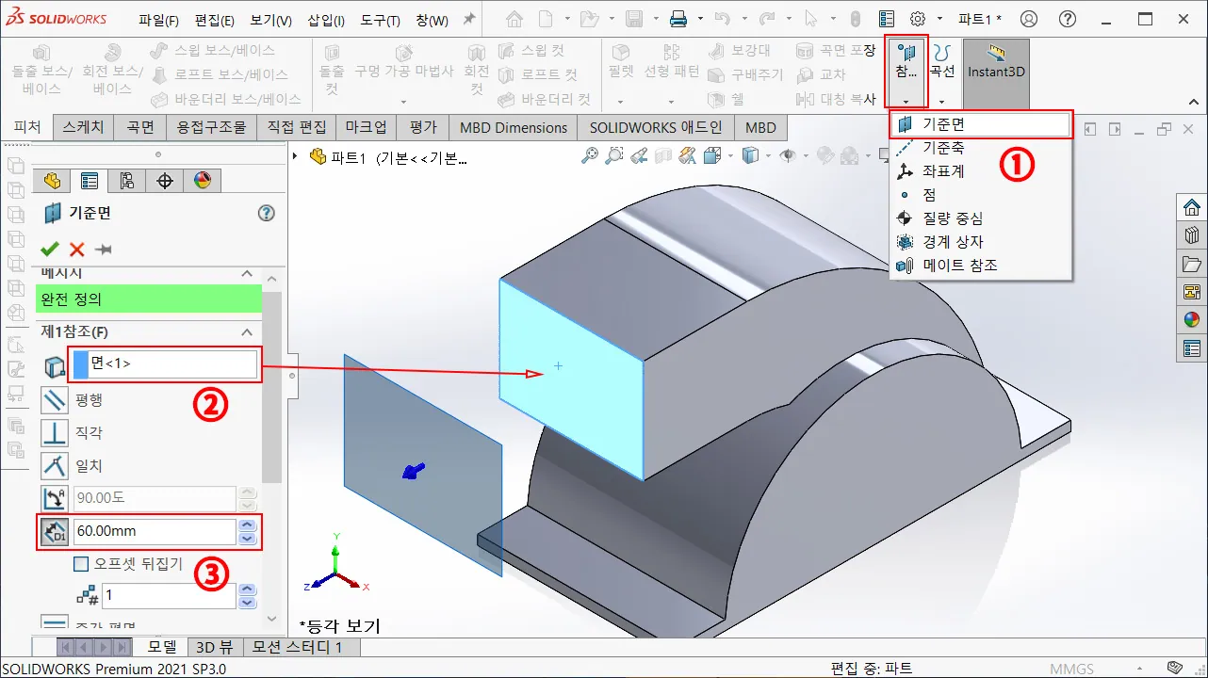This screenshot has width=1208, height=678.
Task: Select the 평행 (parallel) constraint icon
Action: (56, 400)
